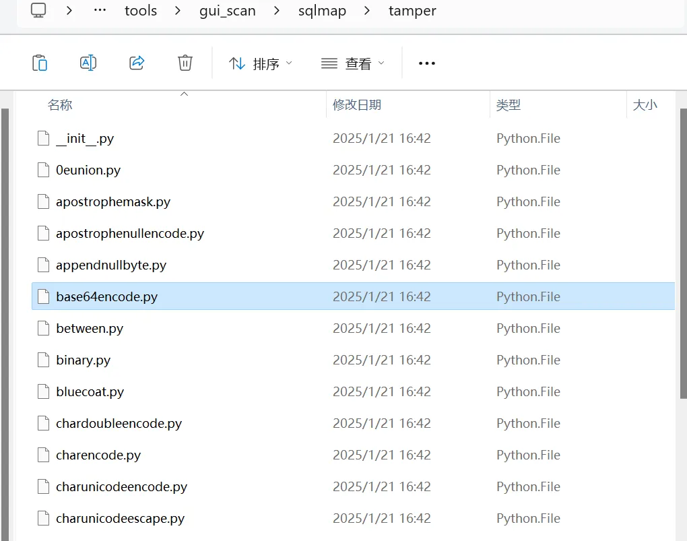The image size is (687, 541).
Task: Open the 排序 sort dropdown
Action: click(260, 63)
